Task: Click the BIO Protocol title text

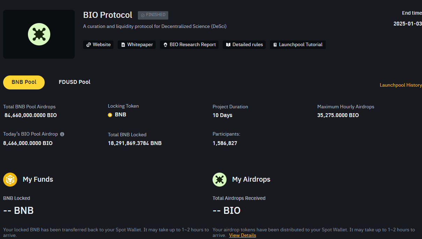Action: click(x=108, y=15)
